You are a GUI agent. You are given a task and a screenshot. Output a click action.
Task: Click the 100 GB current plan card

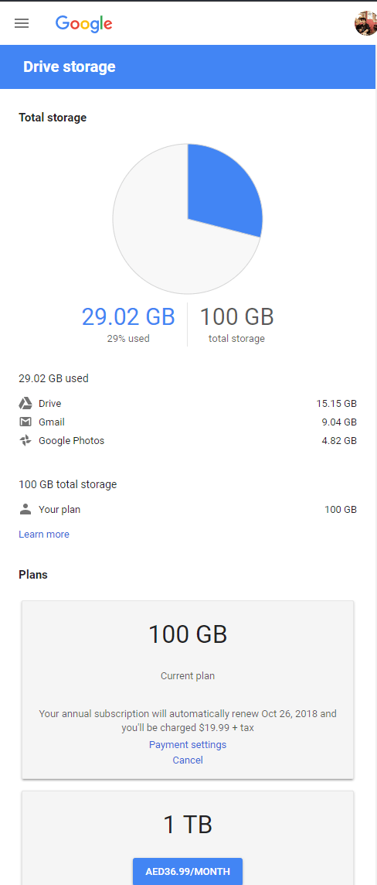pos(188,690)
